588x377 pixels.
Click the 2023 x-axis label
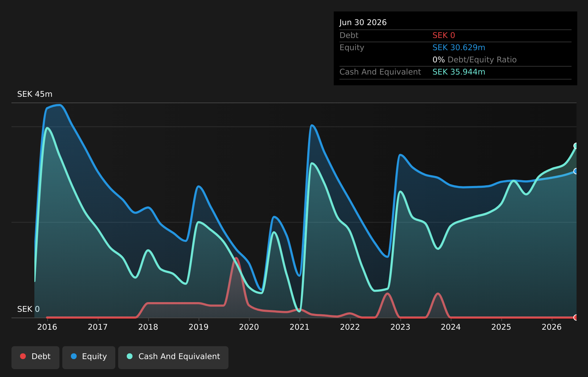coord(400,327)
